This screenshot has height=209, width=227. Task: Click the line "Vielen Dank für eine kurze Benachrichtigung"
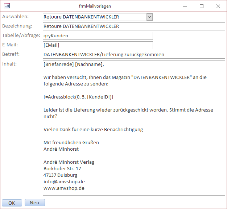click(x=93, y=130)
